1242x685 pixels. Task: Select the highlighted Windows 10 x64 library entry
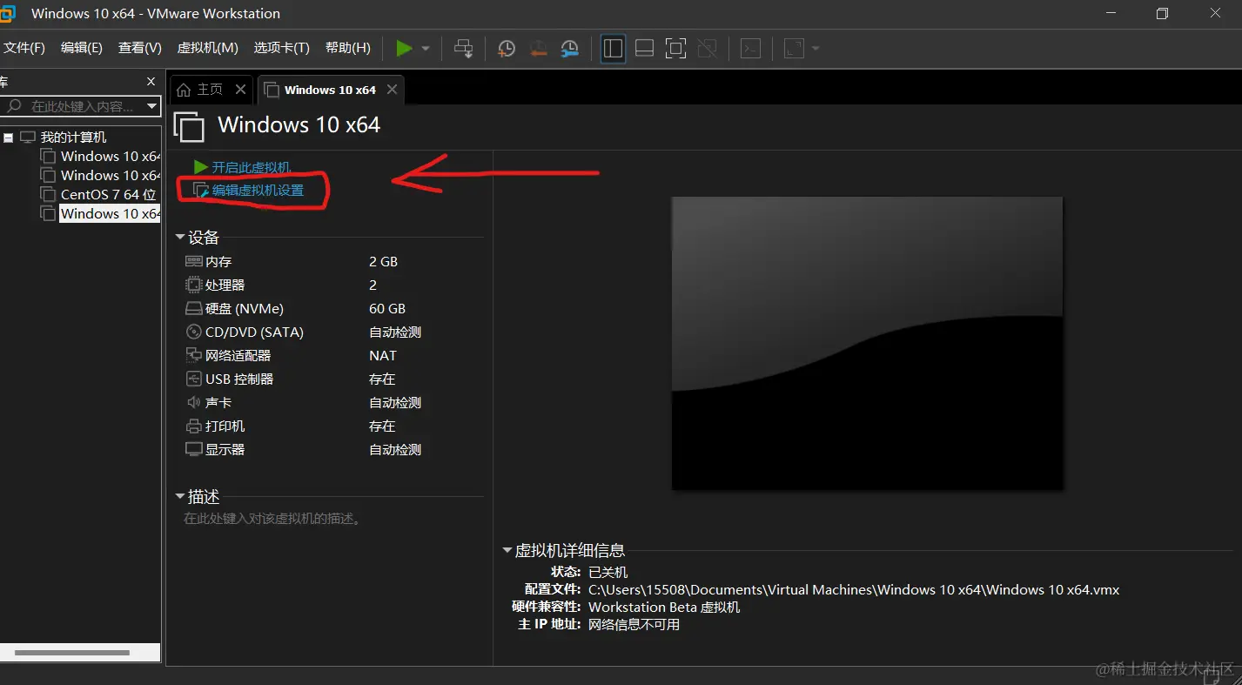click(110, 213)
